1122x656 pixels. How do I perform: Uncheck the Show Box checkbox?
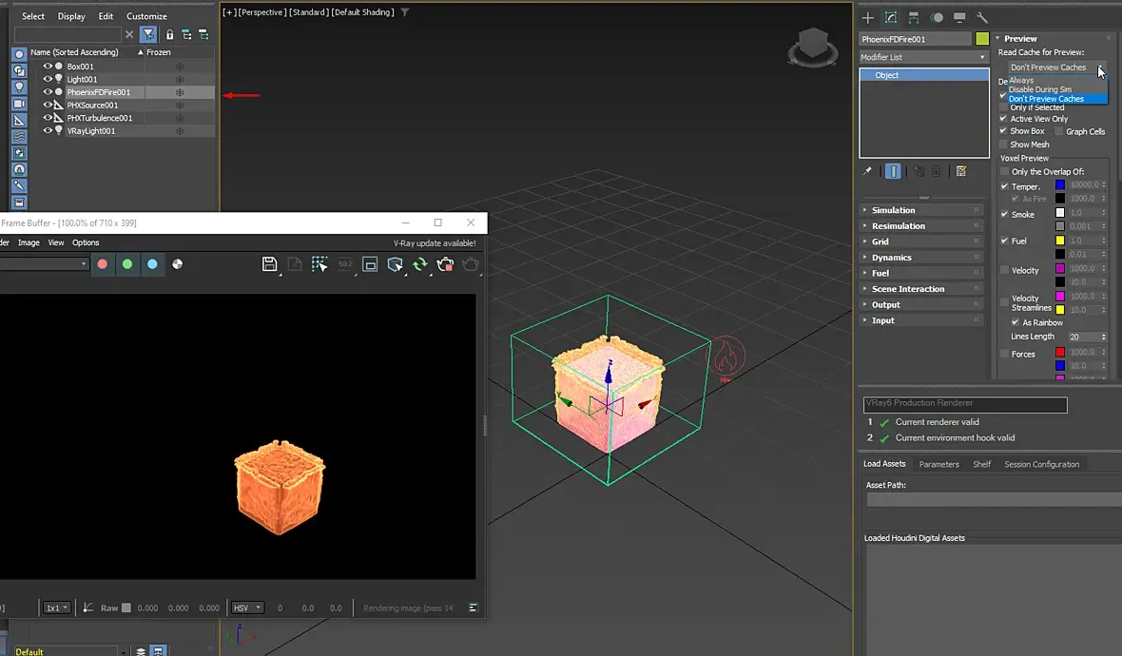coord(1003,131)
